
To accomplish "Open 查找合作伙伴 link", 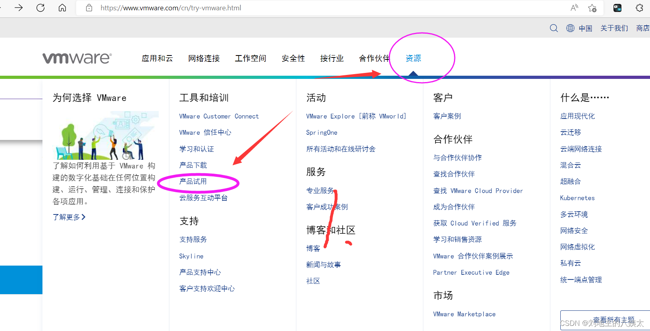I will tap(454, 174).
